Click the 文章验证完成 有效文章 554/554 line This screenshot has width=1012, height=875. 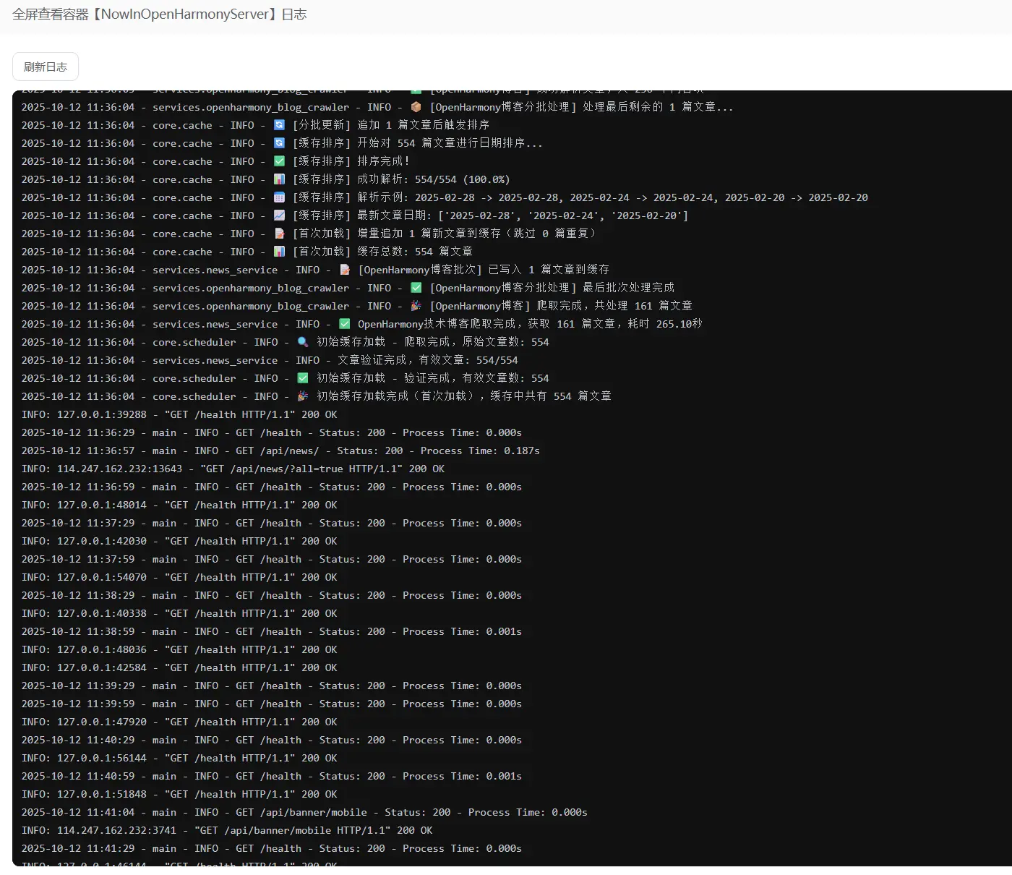coord(427,360)
